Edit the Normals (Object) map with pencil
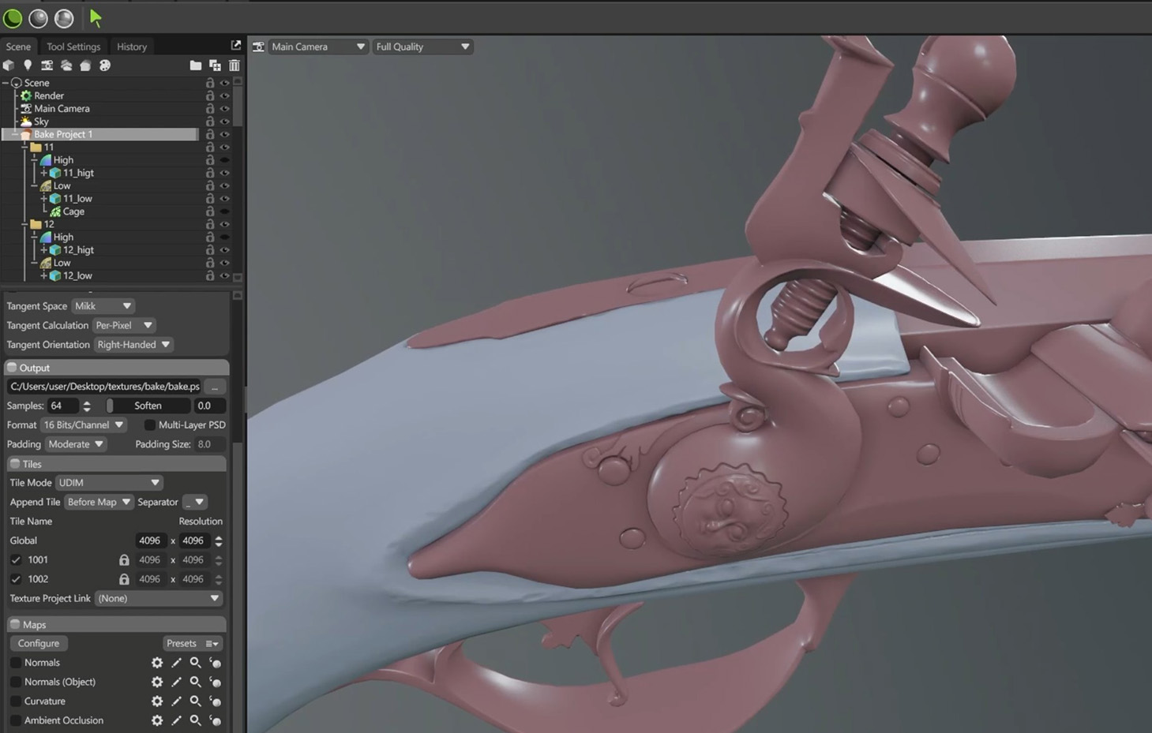The width and height of the screenshot is (1152, 733). pos(176,682)
